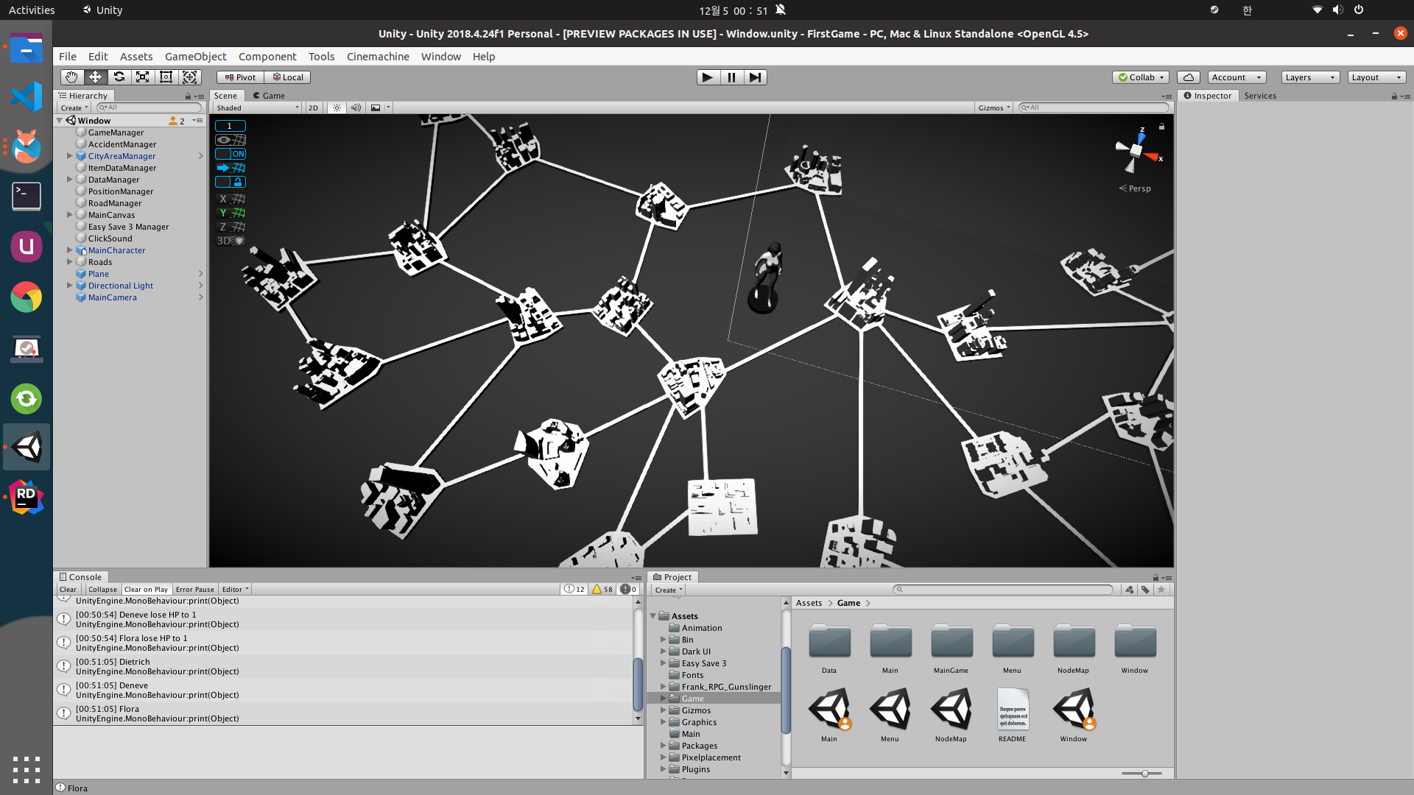
Task: Select the Scale tool
Action: [x=142, y=77]
